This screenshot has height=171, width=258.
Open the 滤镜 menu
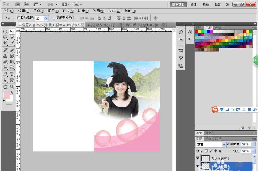click(83, 11)
